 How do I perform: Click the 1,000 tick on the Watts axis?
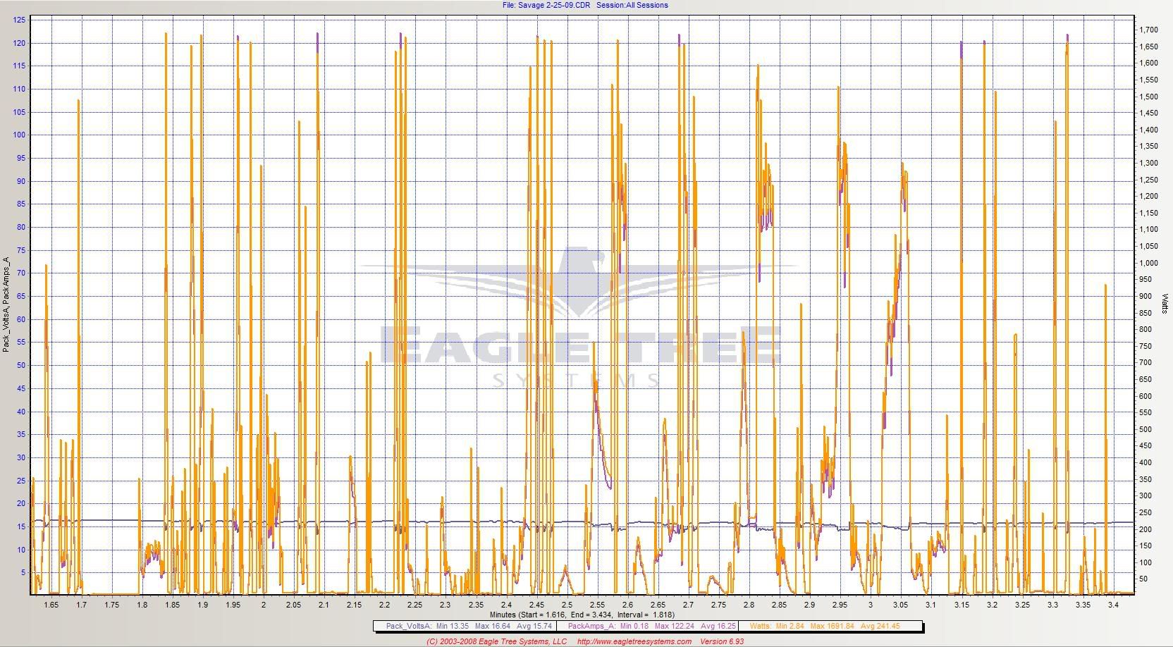[x=1148, y=263]
